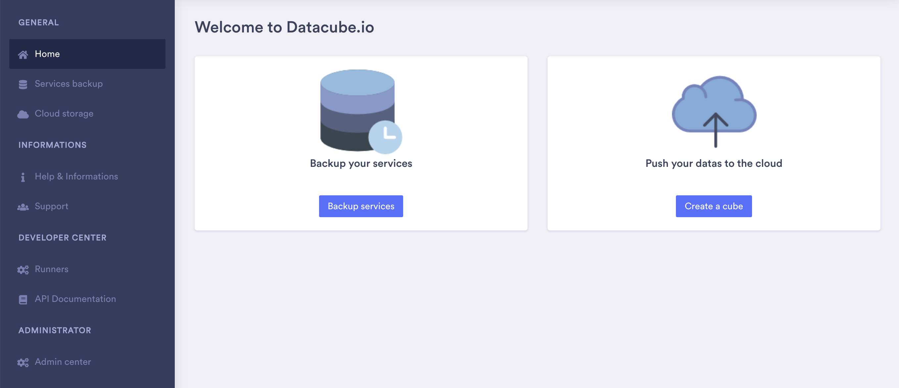Click the Runners gears icon
The width and height of the screenshot is (899, 388).
[x=23, y=270]
